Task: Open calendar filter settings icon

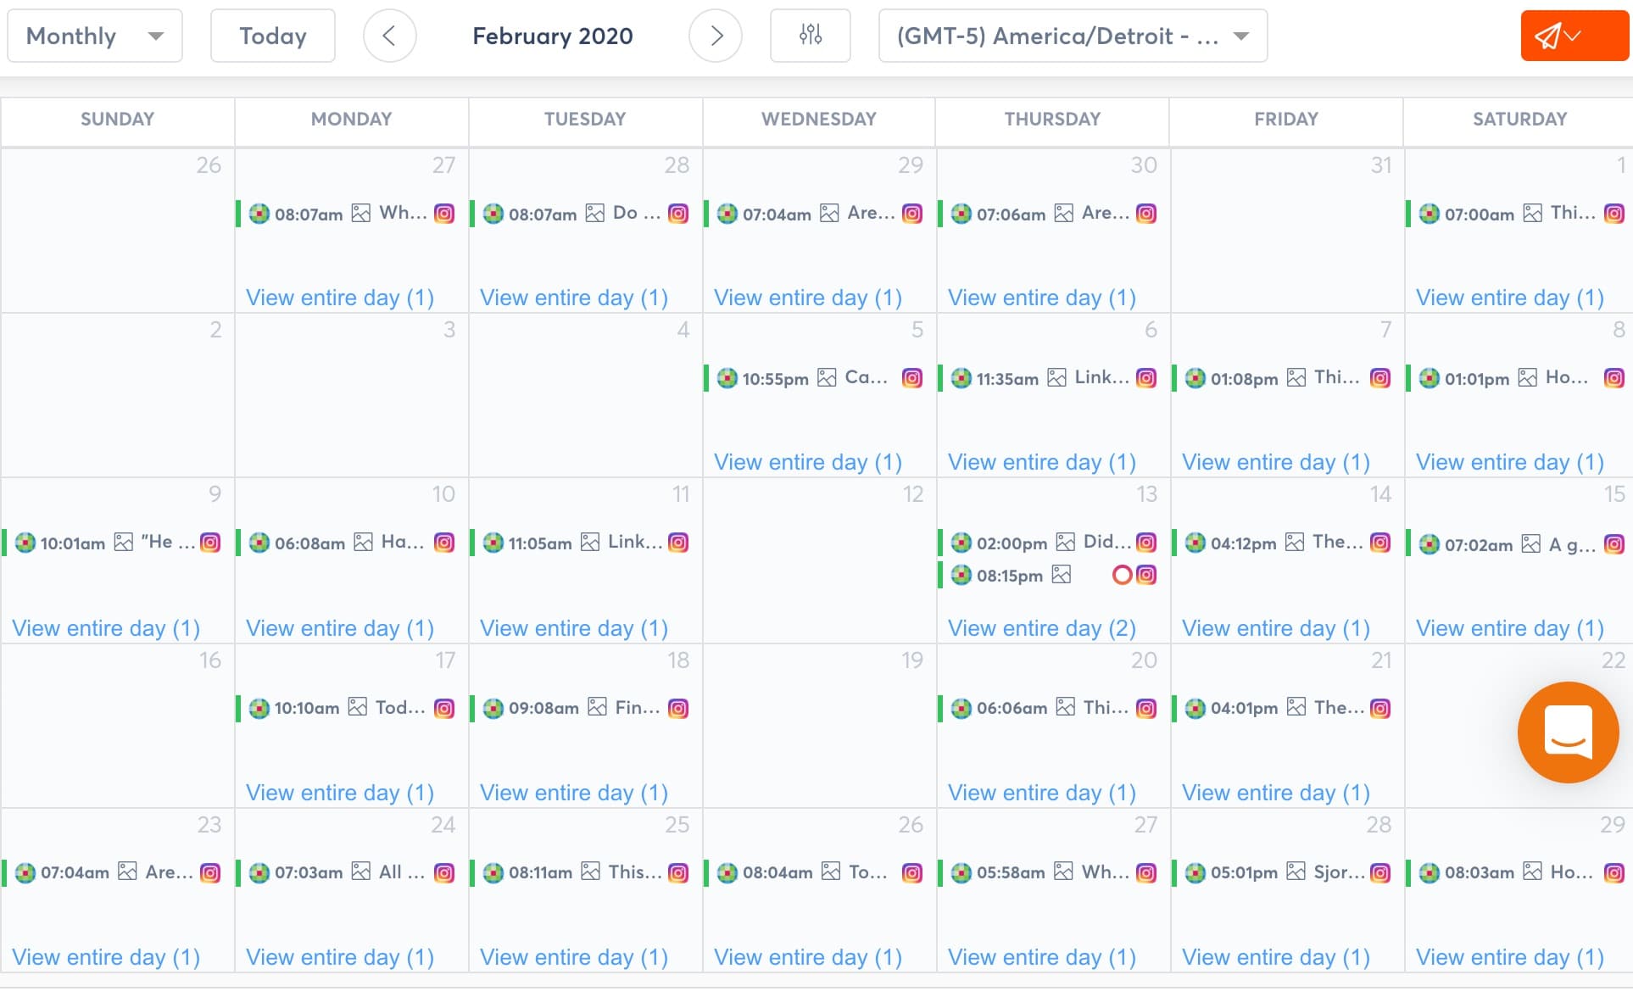Action: pos(811,36)
